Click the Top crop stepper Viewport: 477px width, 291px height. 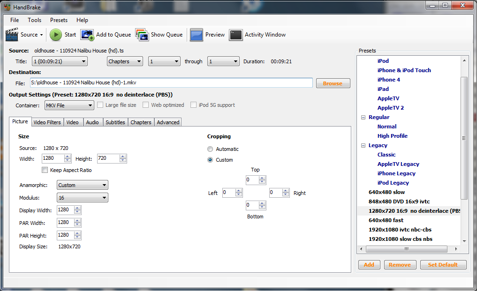point(256,180)
